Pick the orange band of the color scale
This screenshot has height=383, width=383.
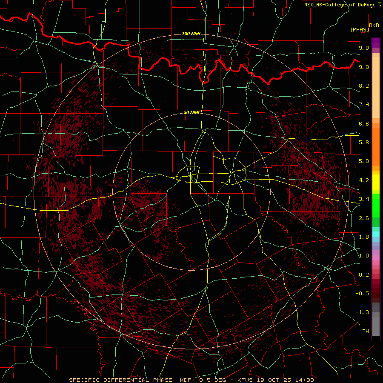pyautogui.click(x=376, y=147)
